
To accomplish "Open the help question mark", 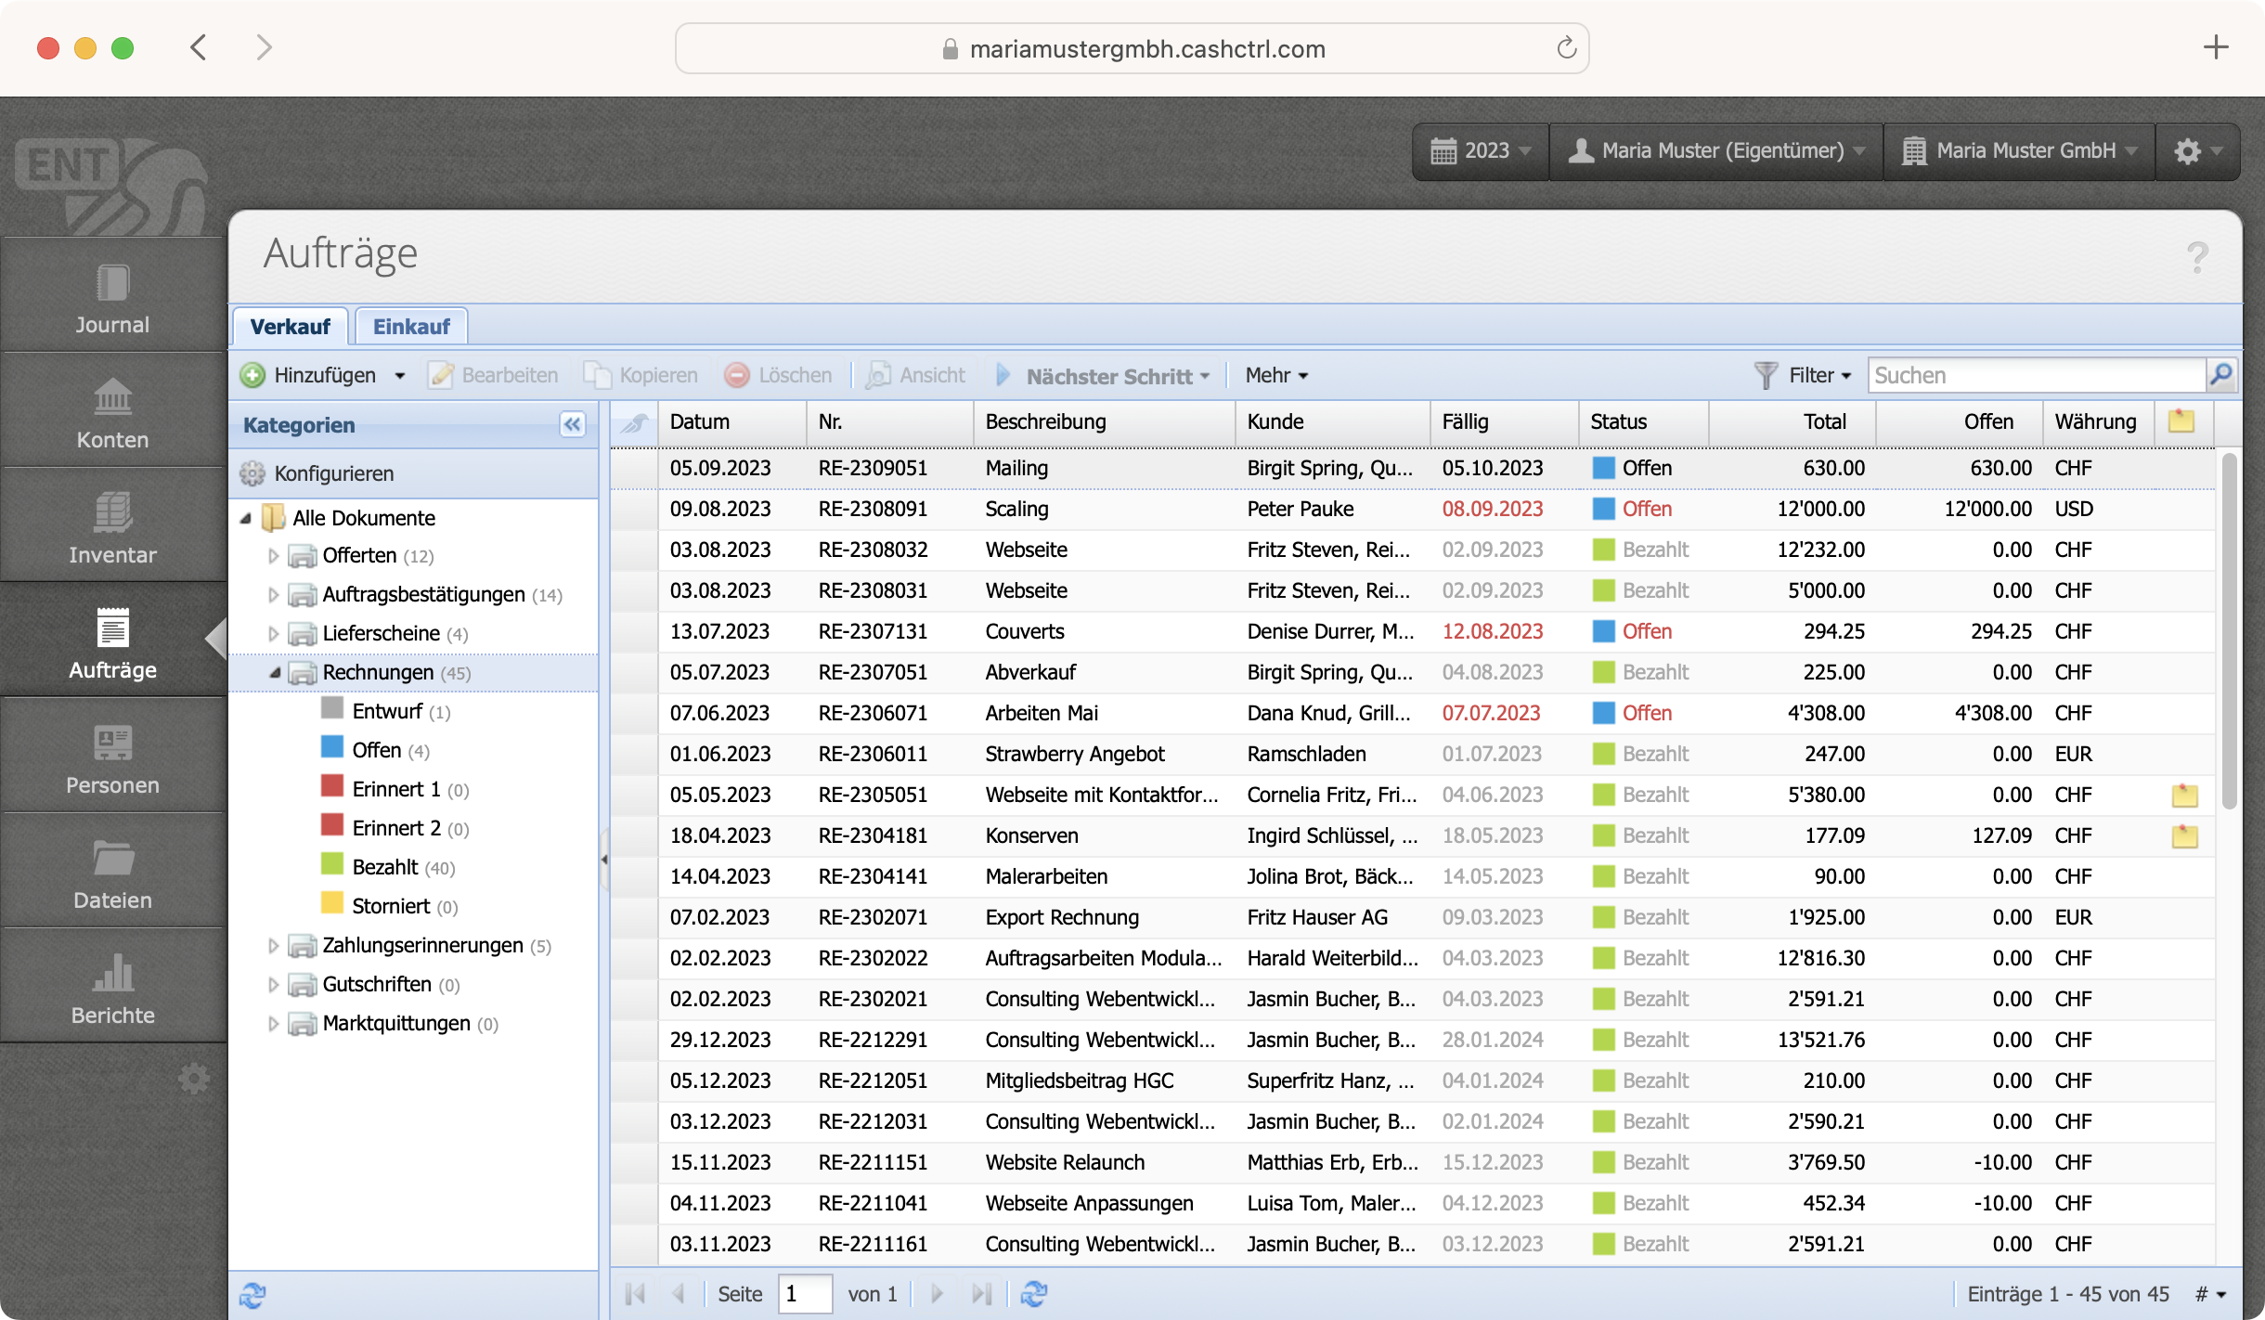I will (x=2196, y=257).
